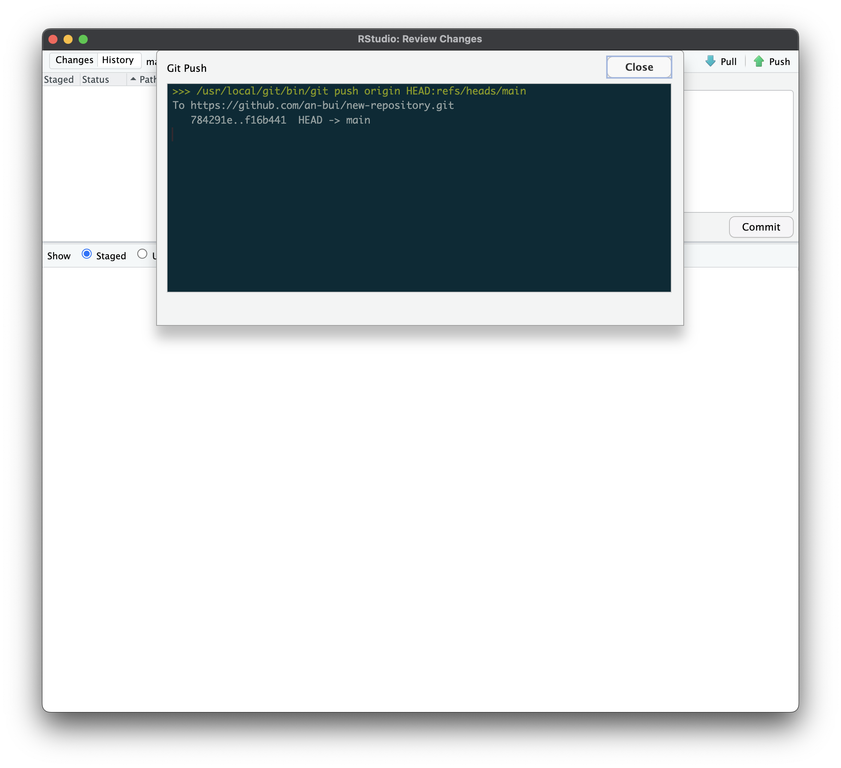Switch to the Changes tab

point(74,60)
